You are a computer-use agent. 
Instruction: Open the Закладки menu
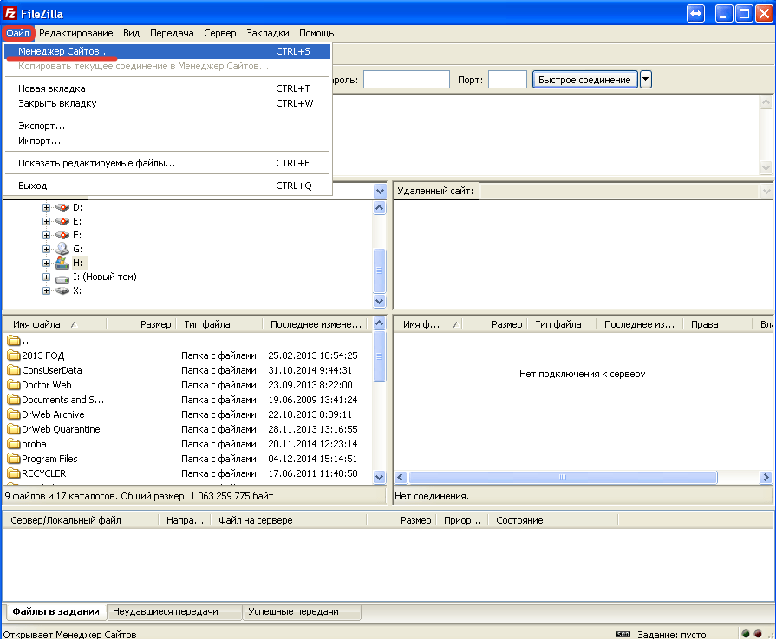pos(268,33)
